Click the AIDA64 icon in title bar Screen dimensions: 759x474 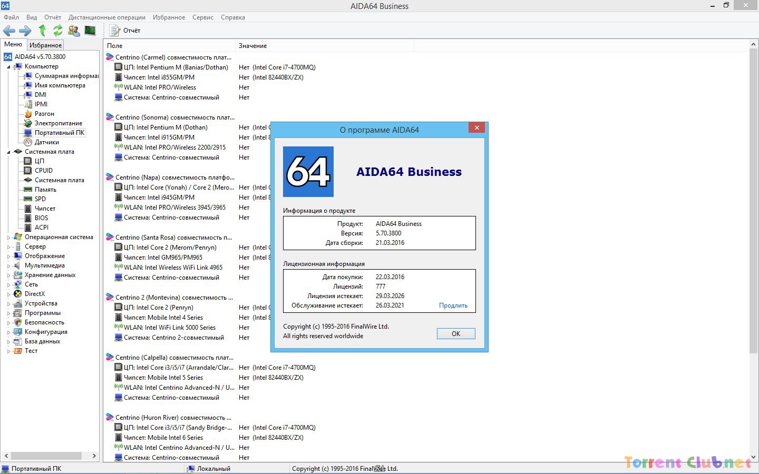5,5
